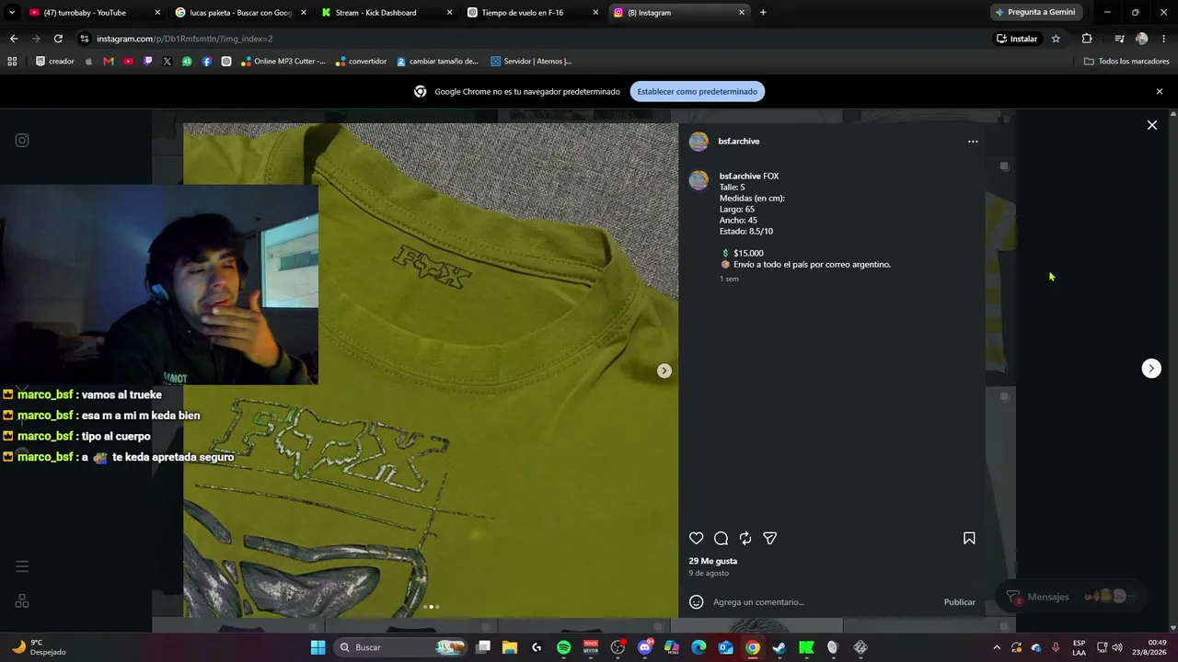This screenshot has width=1178, height=662.
Task: Bookmark this page with the star
Action: tap(1056, 39)
